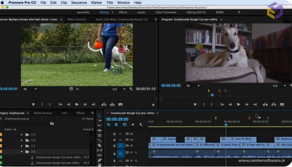The width and height of the screenshot is (292, 167).
Task: Click Lift button in Program monitor
Action: click(265, 104)
